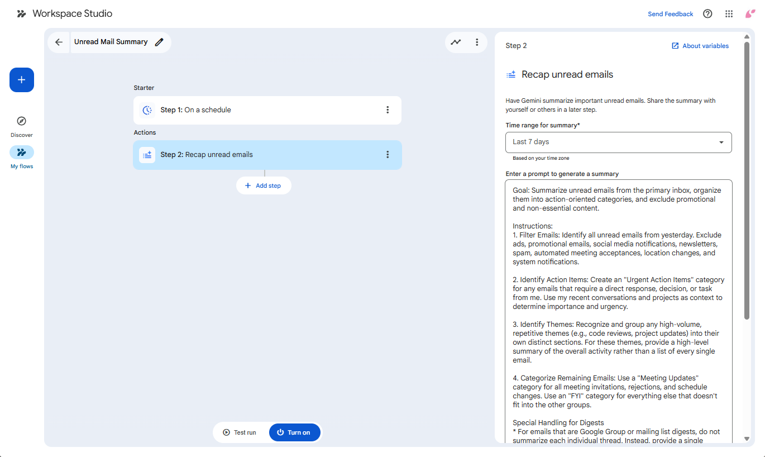Open the About variables link
Image resolution: width=765 pixels, height=457 pixels.
pyautogui.click(x=700, y=46)
